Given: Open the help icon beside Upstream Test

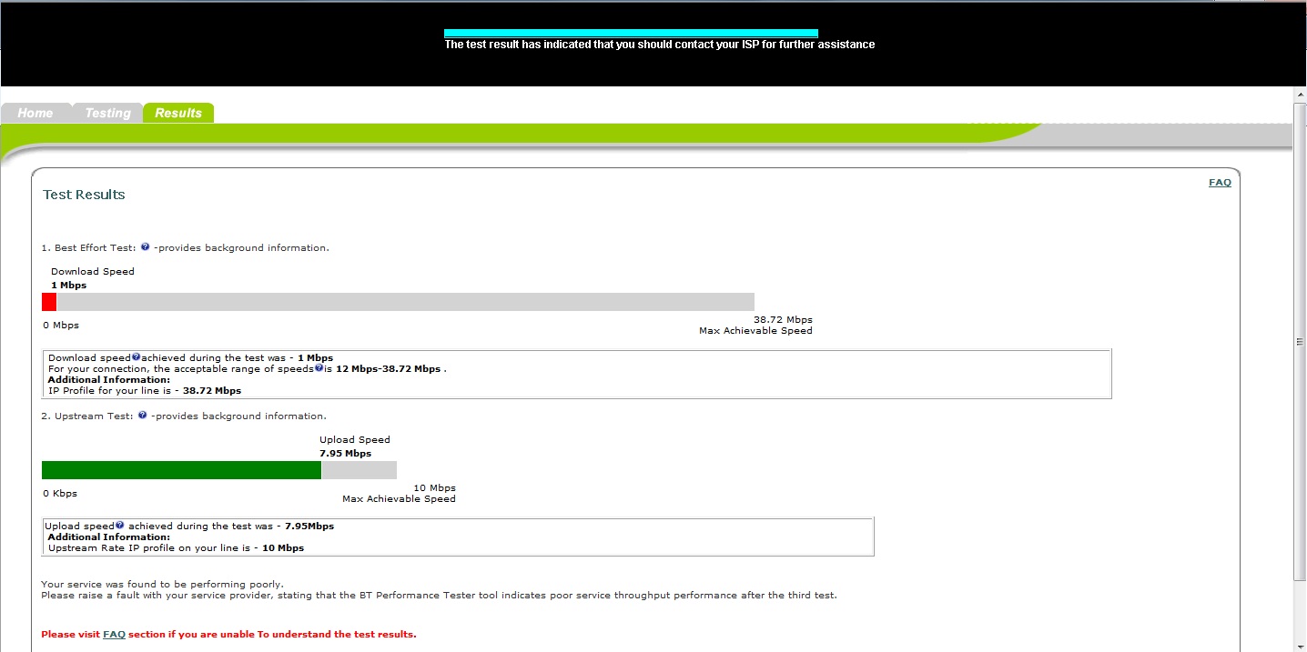Looking at the screenshot, I should 142,416.
